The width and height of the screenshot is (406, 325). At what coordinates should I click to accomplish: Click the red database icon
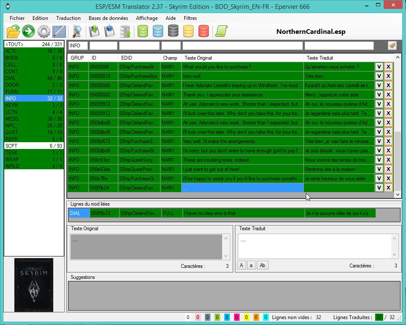pos(204,31)
